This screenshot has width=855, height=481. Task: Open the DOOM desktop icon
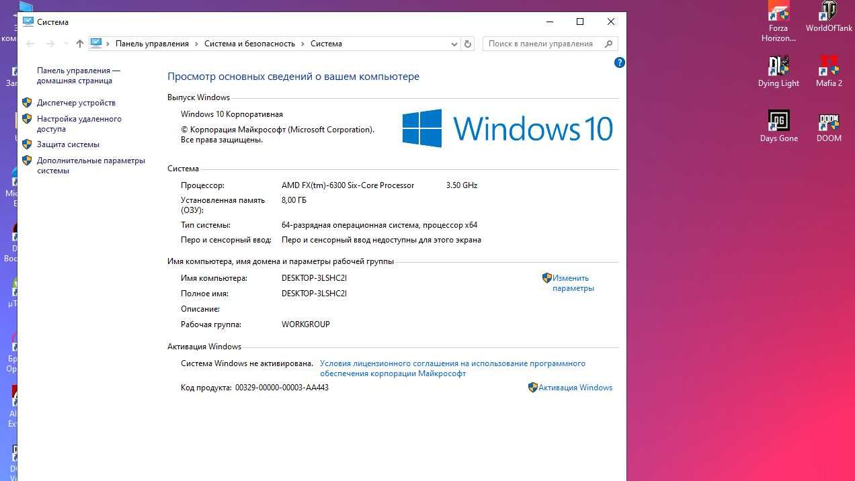pos(829,127)
